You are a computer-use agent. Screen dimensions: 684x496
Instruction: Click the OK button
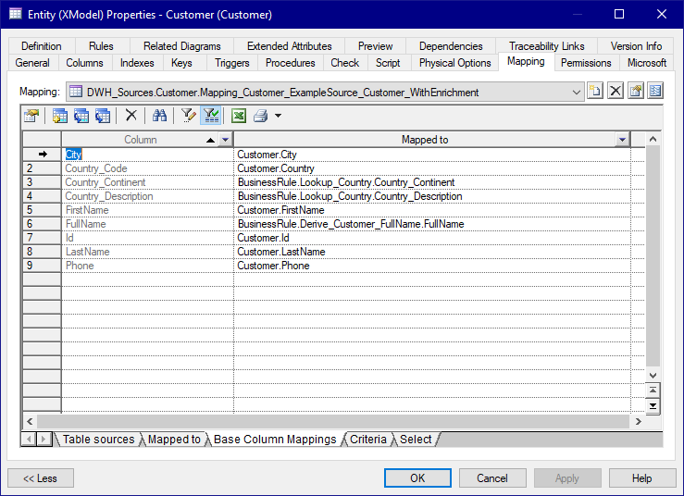pyautogui.click(x=417, y=478)
